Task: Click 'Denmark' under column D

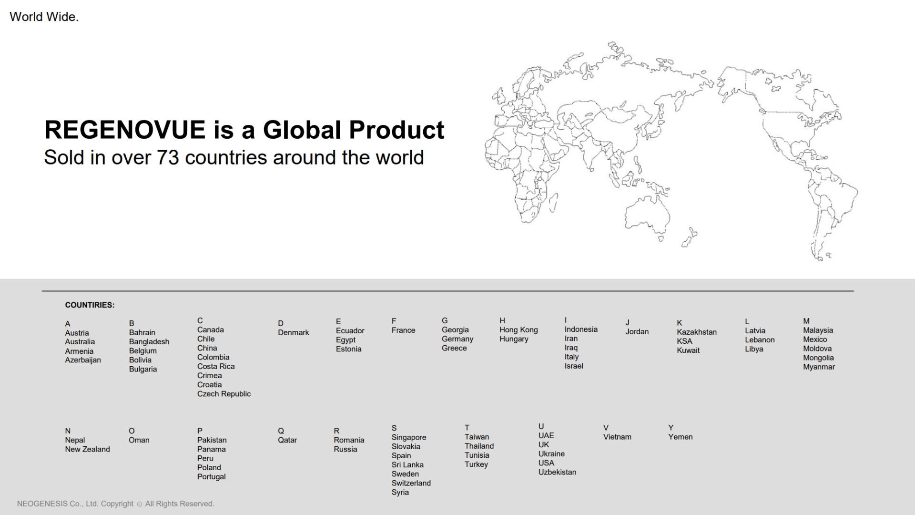Action: pos(294,332)
